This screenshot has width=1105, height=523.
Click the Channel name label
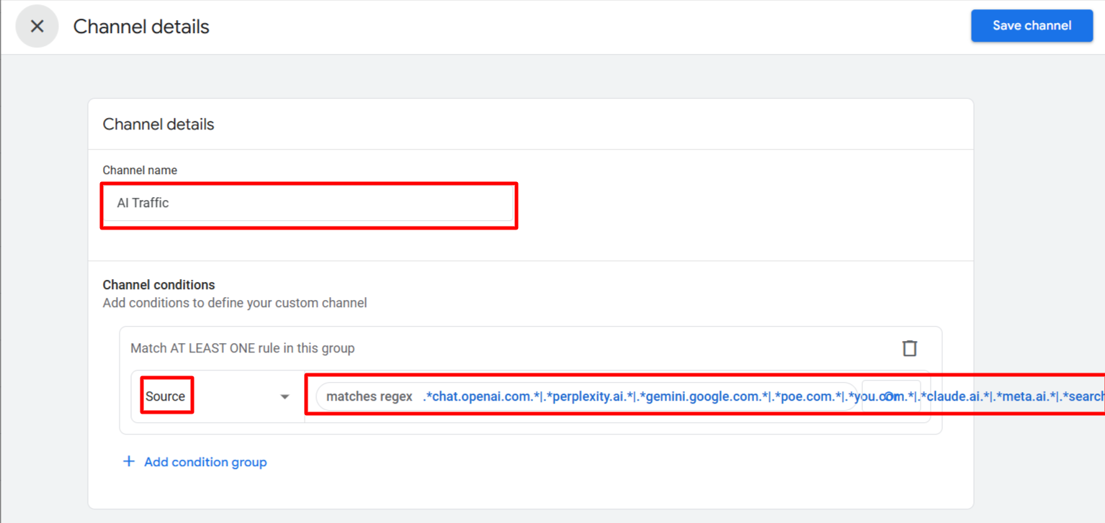click(x=140, y=170)
